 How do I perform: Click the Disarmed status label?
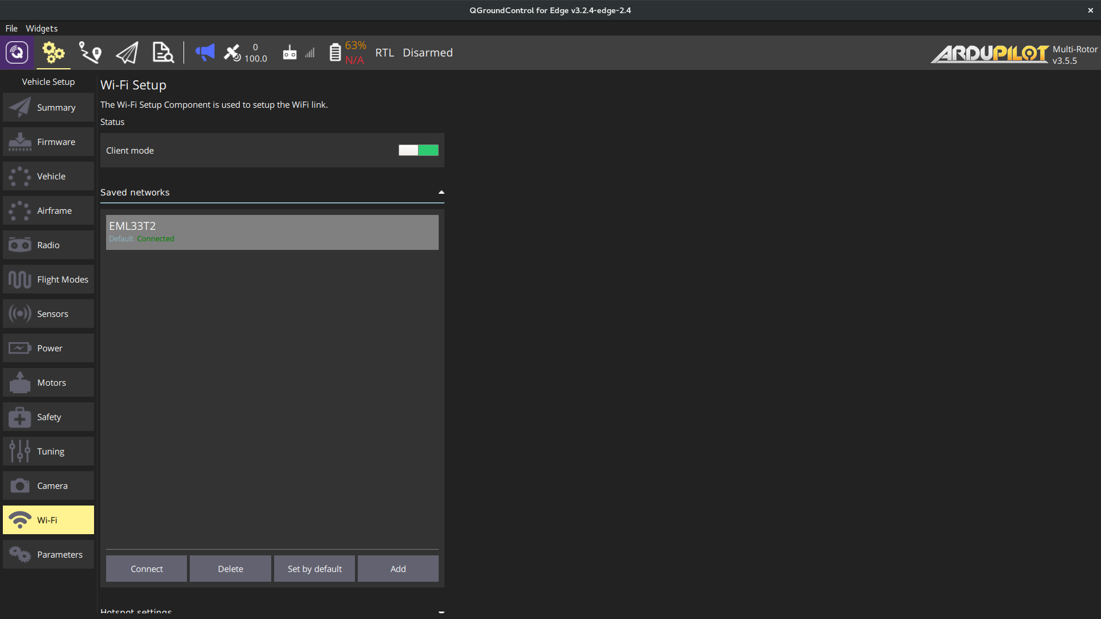[x=428, y=53]
